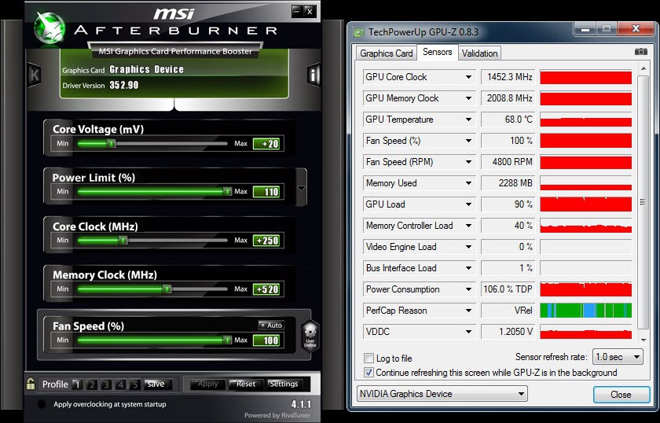Click the profile lock padlock icon

pos(31,384)
